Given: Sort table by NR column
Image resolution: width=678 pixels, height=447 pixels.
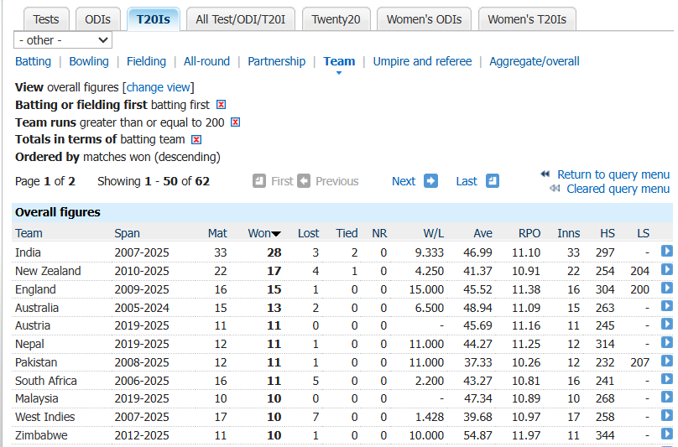Looking at the screenshot, I should [x=379, y=233].
